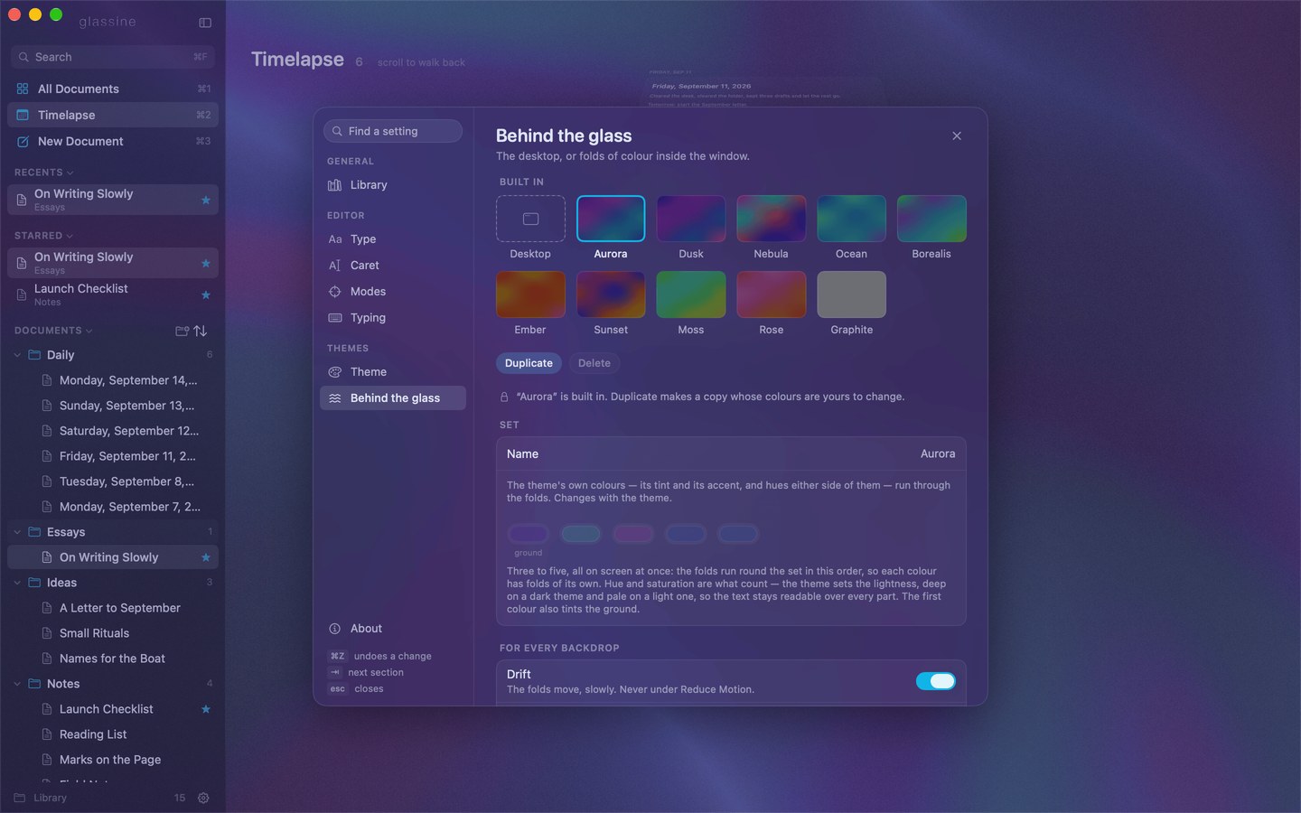Open Reading List document
1301x813 pixels.
click(113, 734)
